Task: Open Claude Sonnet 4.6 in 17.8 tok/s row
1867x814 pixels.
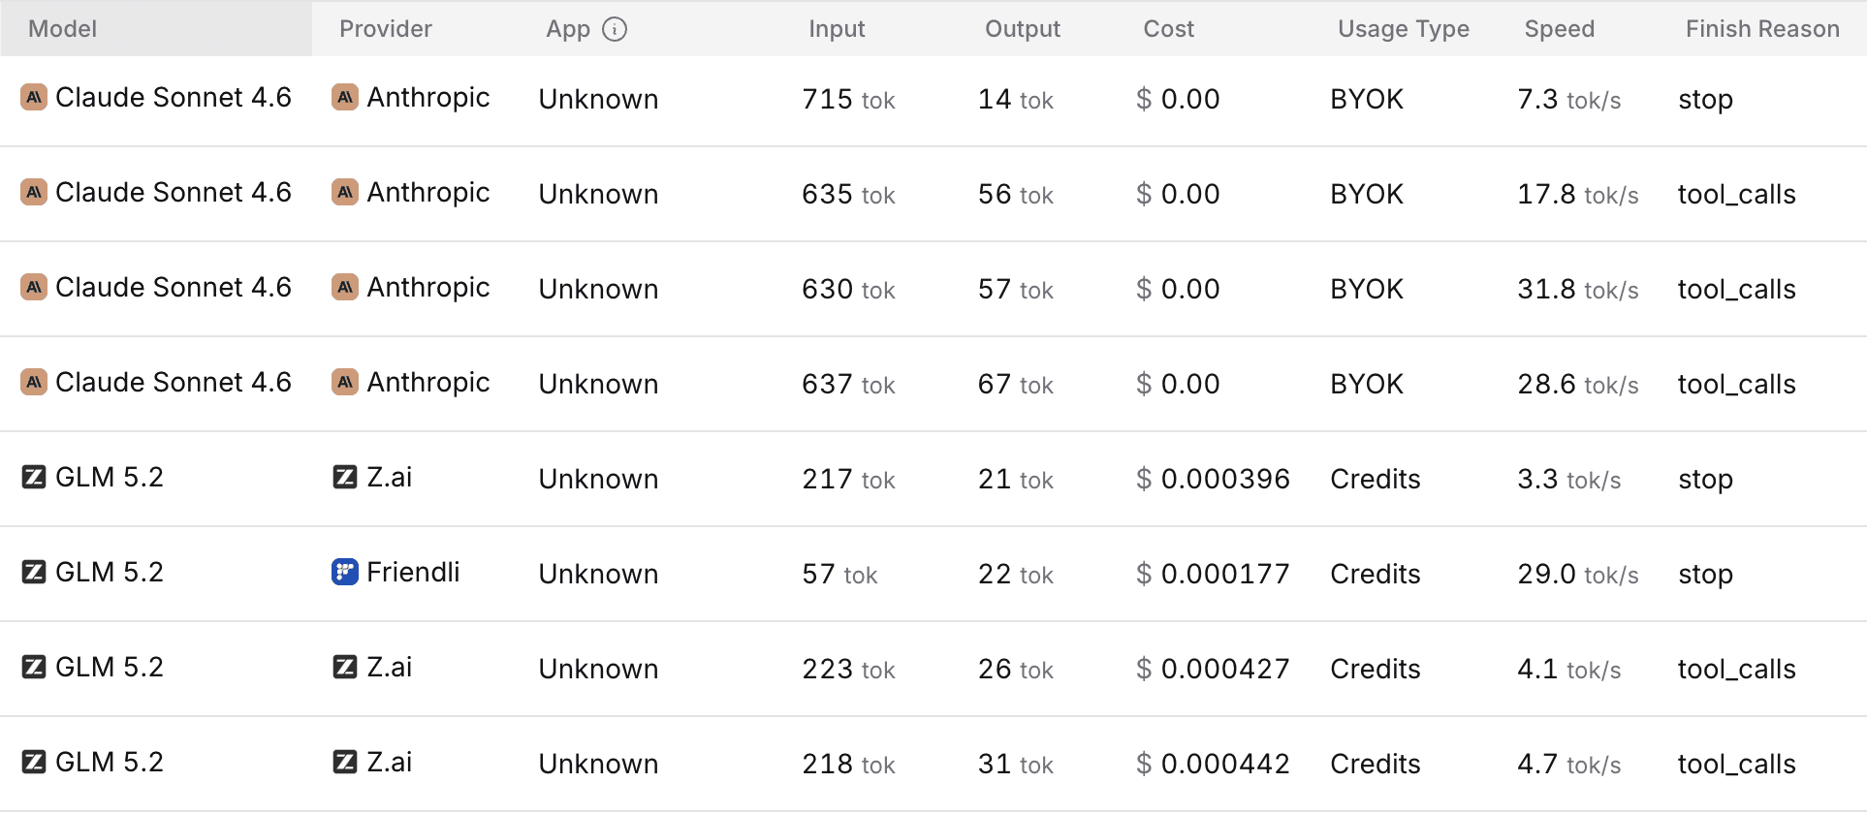Action: (x=174, y=192)
